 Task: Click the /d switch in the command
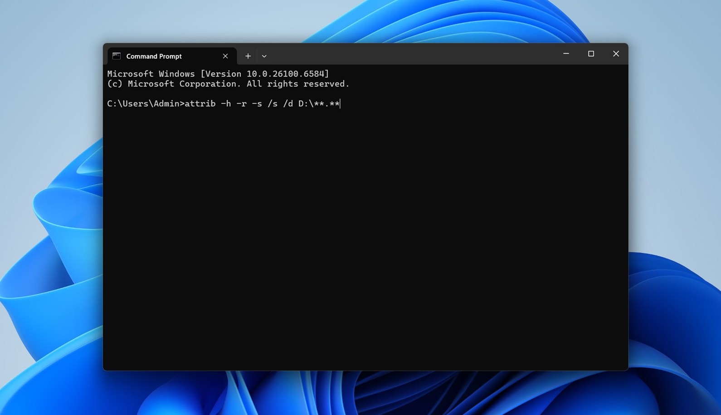(x=288, y=104)
